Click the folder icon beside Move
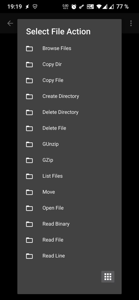Screen dimensions: 139x300 (29, 192)
